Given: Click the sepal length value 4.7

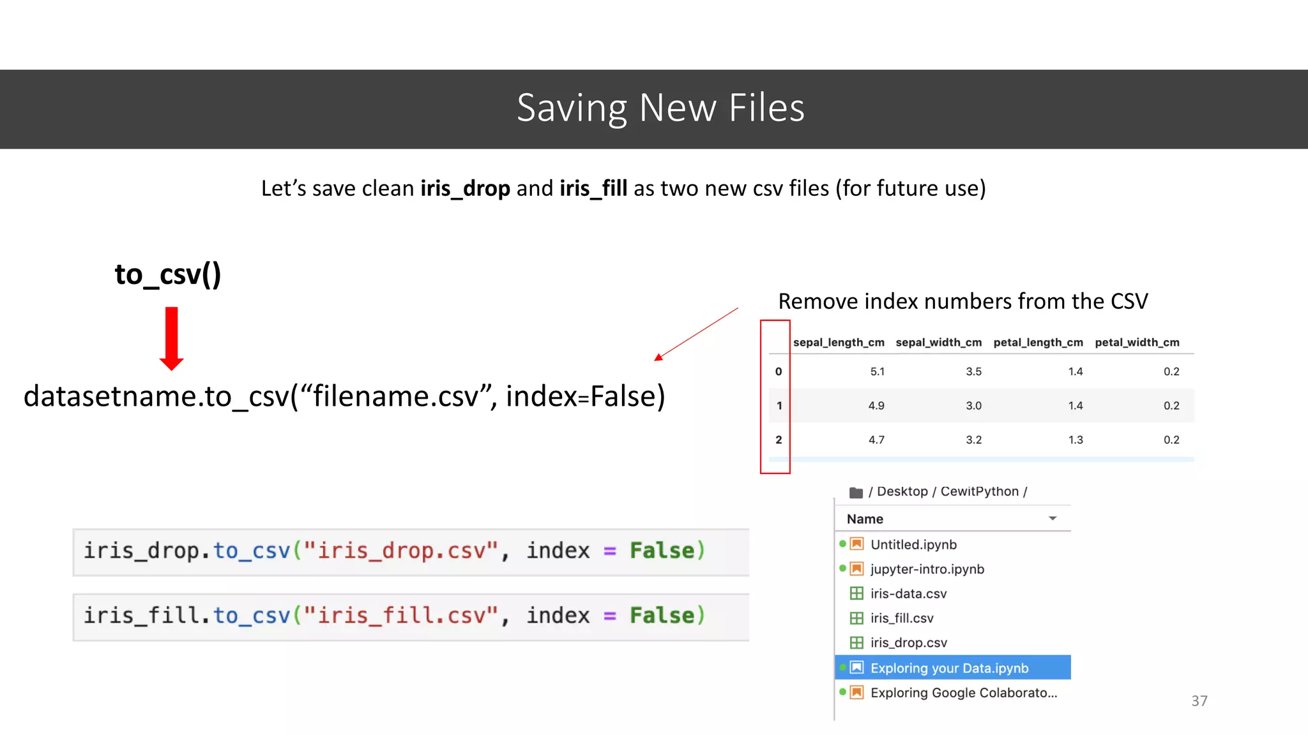Looking at the screenshot, I should pos(876,440).
